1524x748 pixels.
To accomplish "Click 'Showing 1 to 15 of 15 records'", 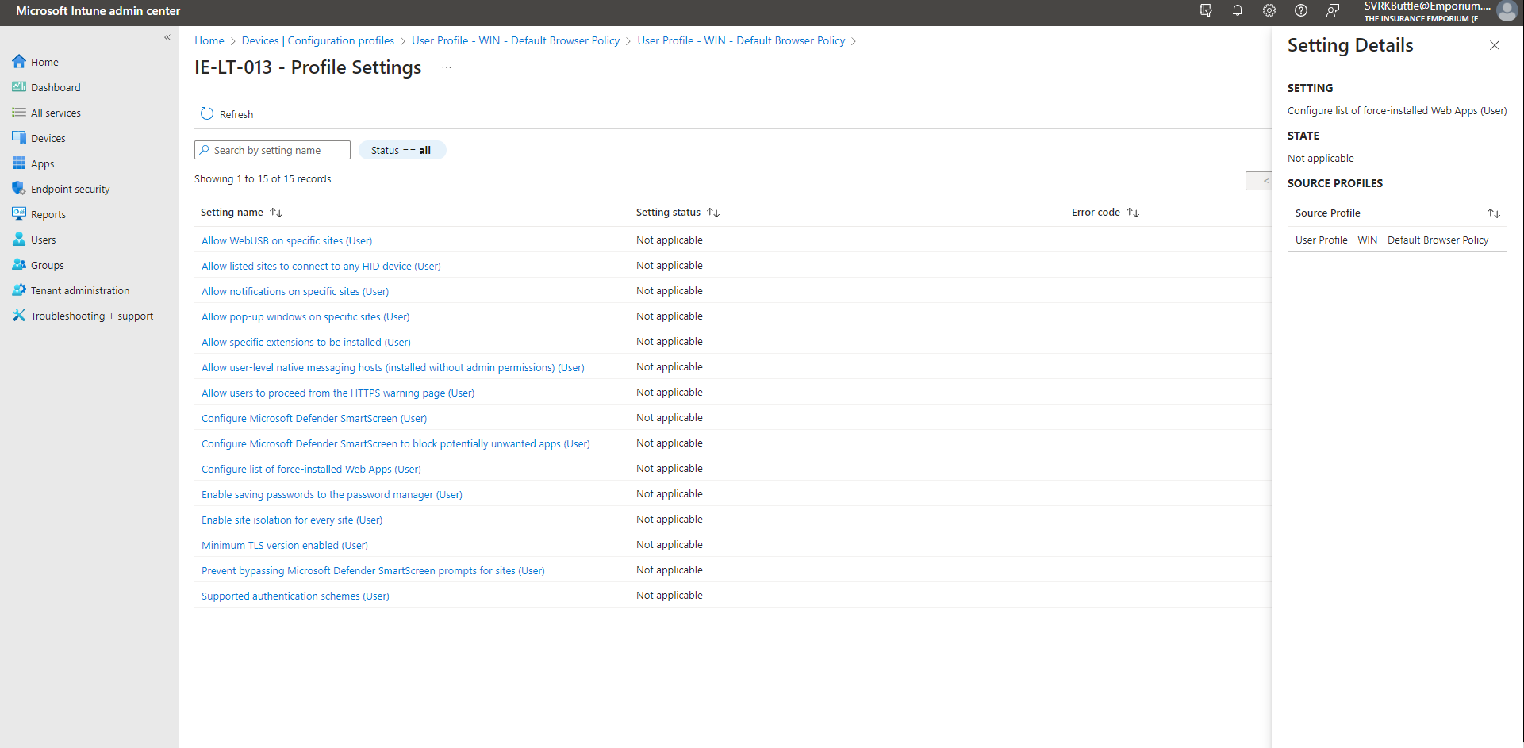I will point(263,178).
